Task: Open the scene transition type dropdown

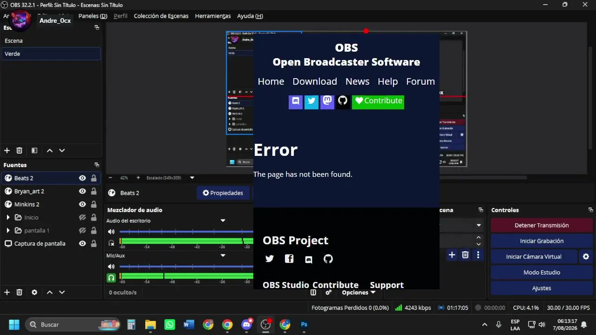Action: [x=479, y=225]
